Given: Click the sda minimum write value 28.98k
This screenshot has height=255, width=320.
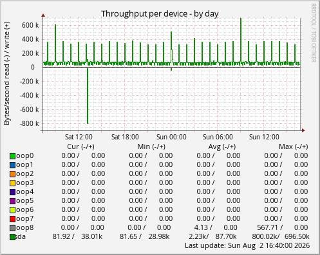Looking at the screenshot, I should point(159,236).
